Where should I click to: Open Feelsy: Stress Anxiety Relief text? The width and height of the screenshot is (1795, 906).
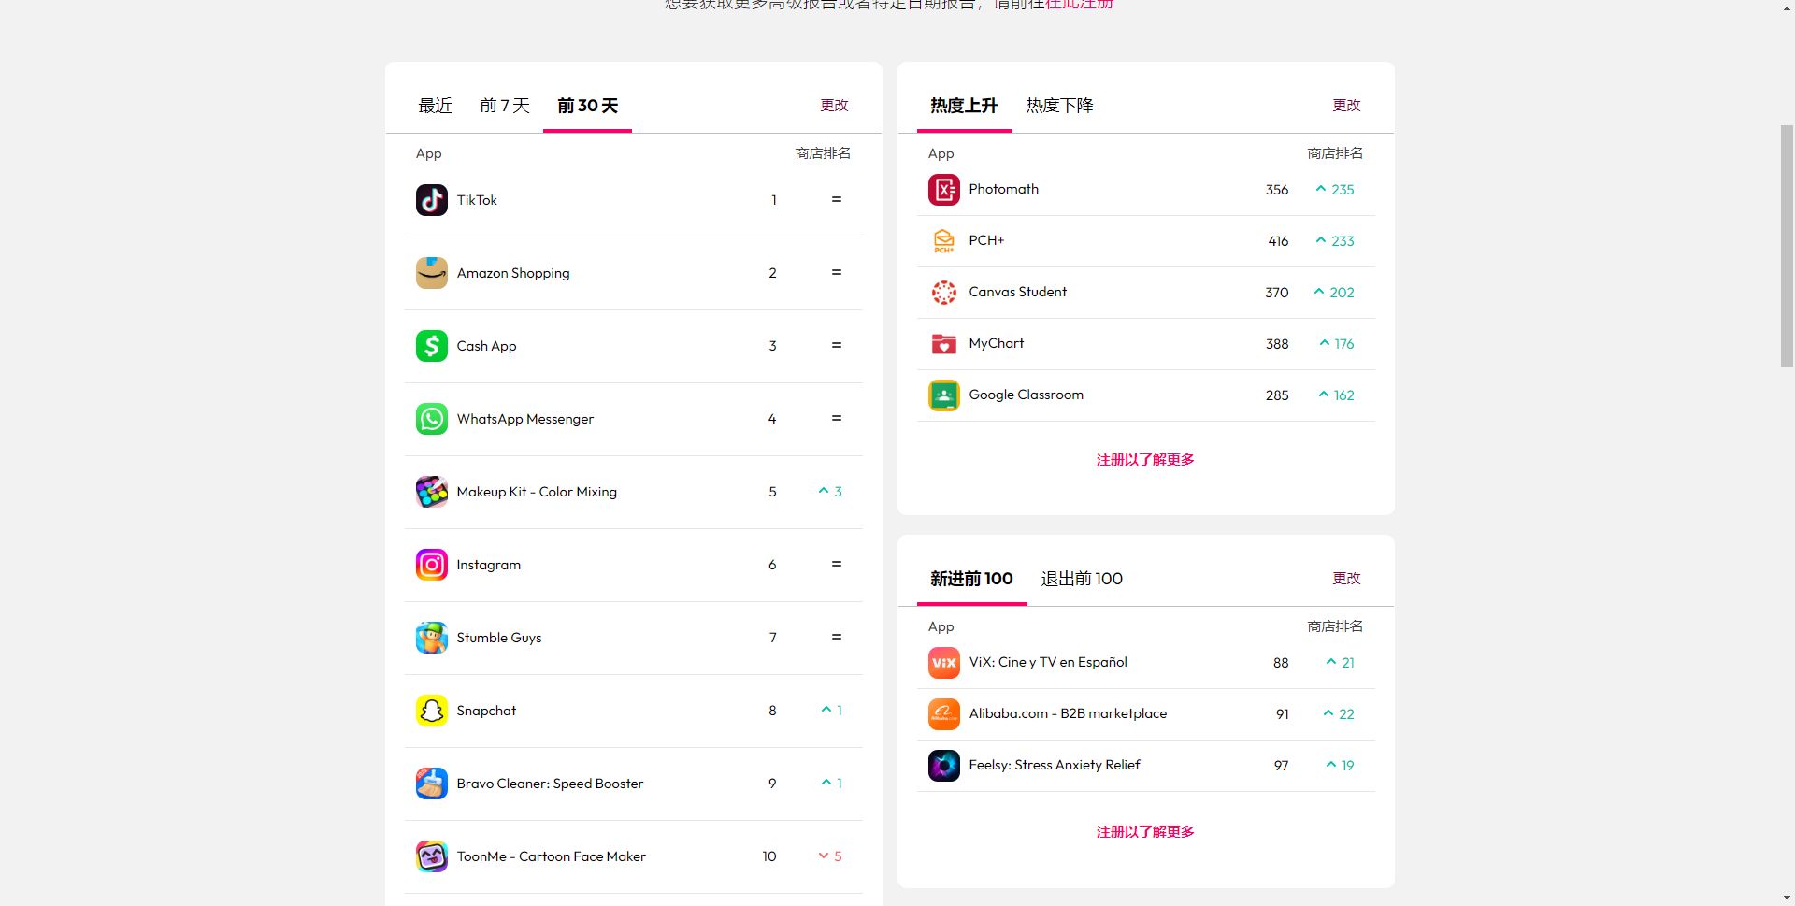[1055, 765]
